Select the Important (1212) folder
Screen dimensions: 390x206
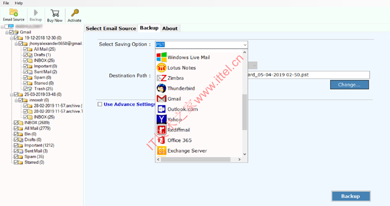pyautogui.click(x=39, y=145)
